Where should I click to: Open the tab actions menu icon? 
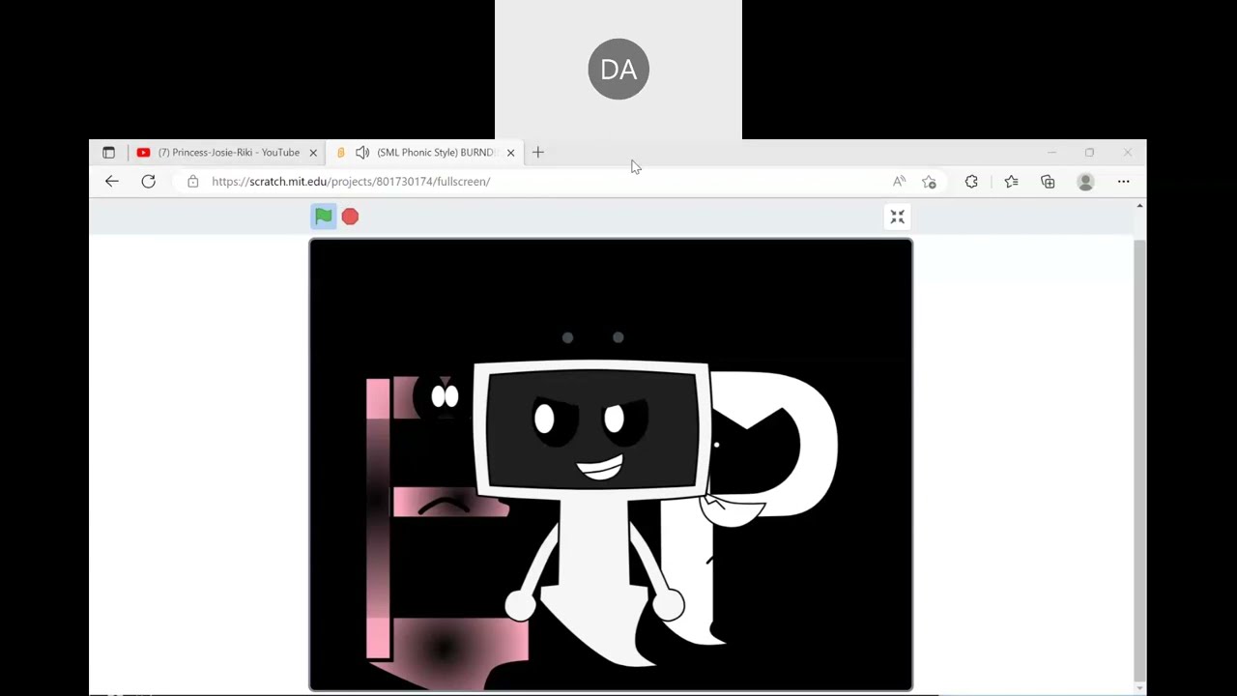[108, 153]
